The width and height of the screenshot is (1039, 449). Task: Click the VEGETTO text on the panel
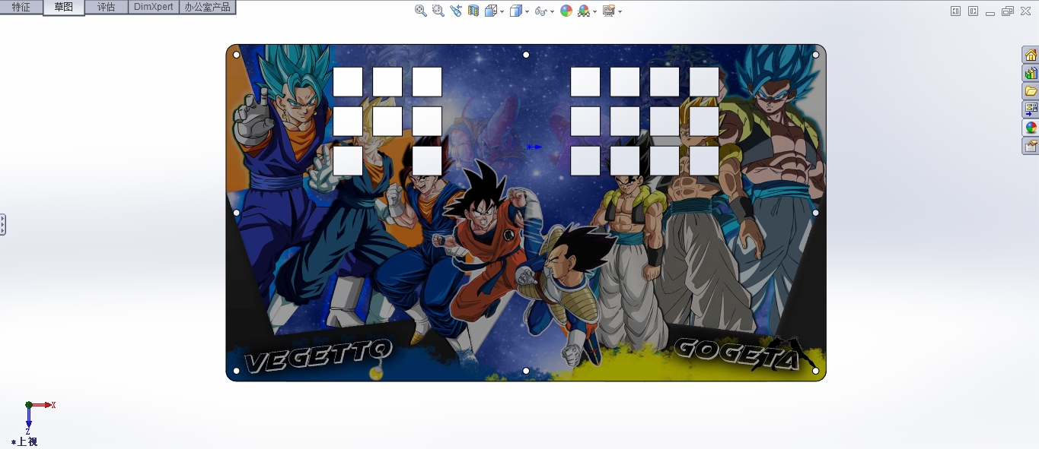(x=318, y=356)
